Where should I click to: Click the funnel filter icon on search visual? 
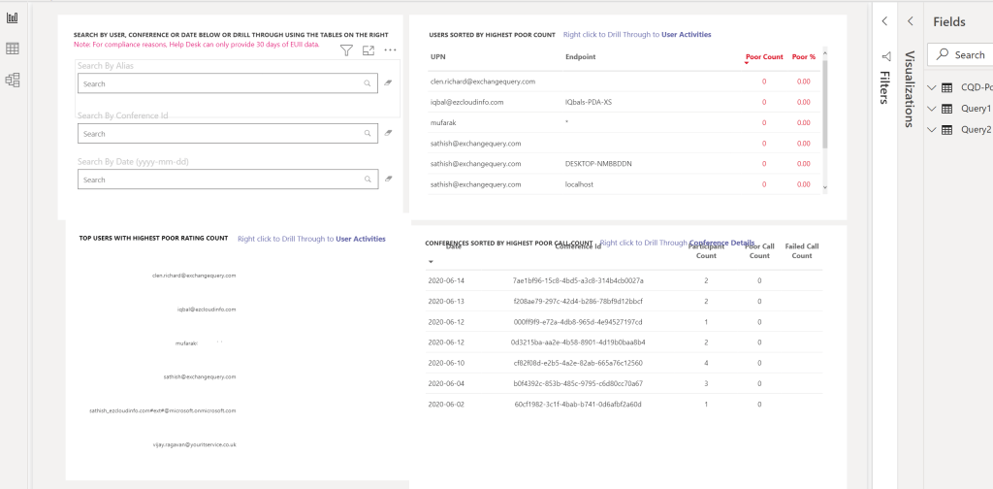pyautogui.click(x=346, y=50)
